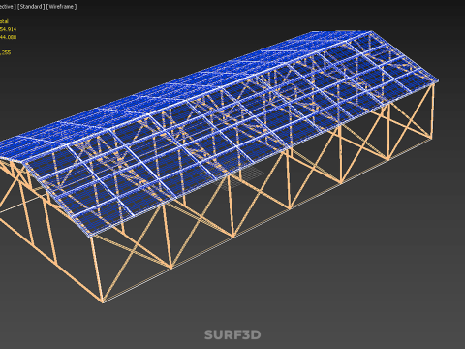Viewport: 465px width, 349px height.
Task: Click the yellow statistic value ending 54.914
Action: point(8,29)
